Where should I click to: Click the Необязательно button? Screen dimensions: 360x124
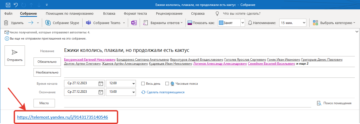(x=47, y=72)
